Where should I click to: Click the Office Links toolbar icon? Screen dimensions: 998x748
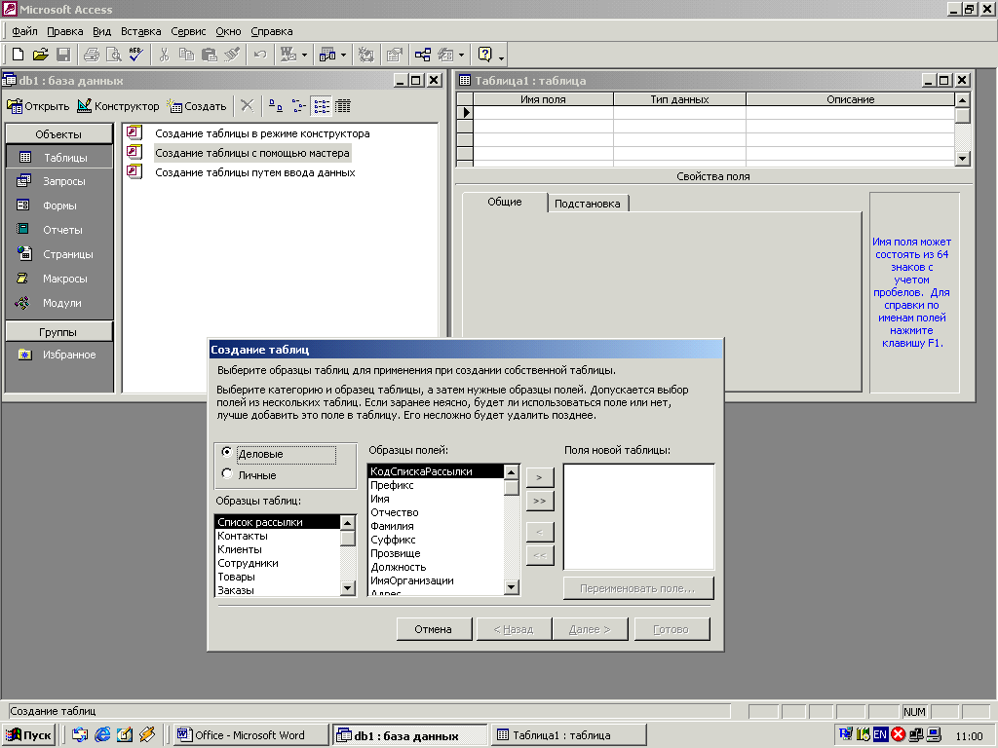coord(288,56)
